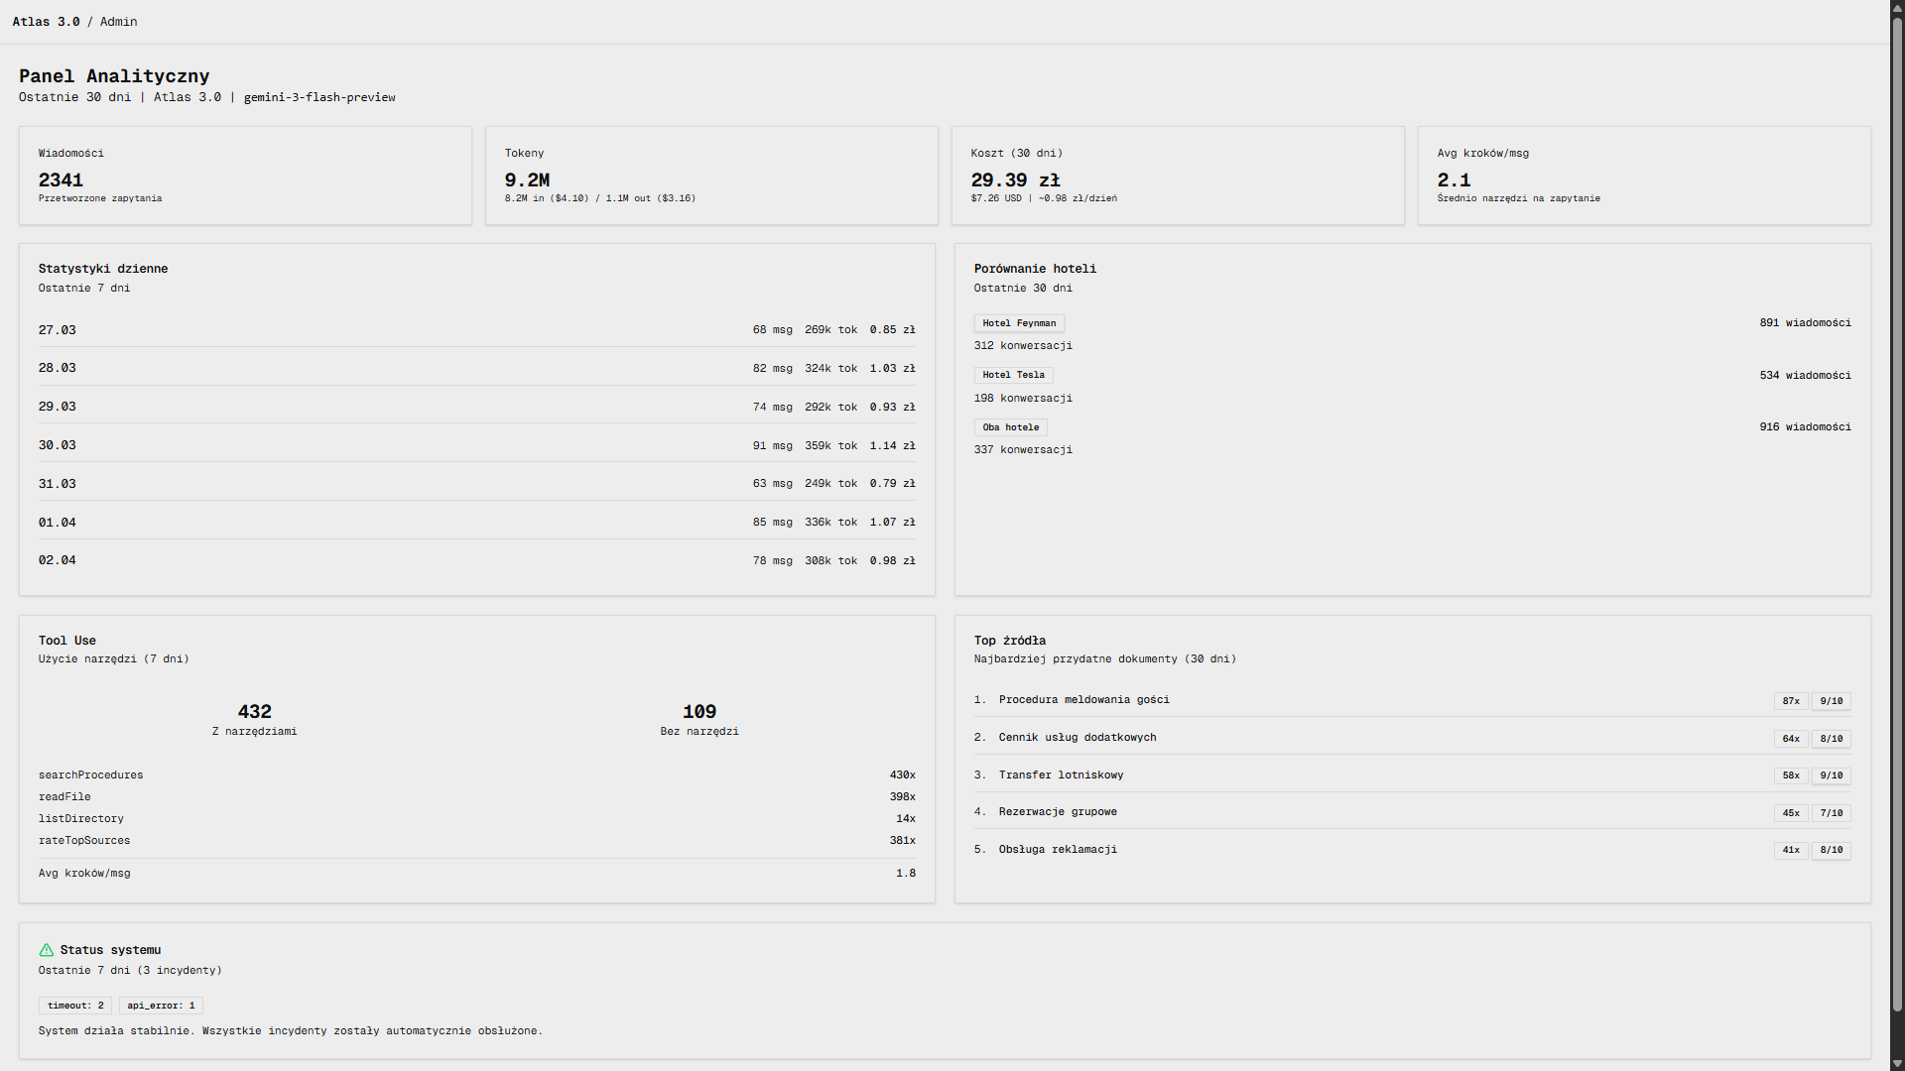Screen dimensions: 1905x1071
Task: Click the 87x usage badge
Action: 1790,701
